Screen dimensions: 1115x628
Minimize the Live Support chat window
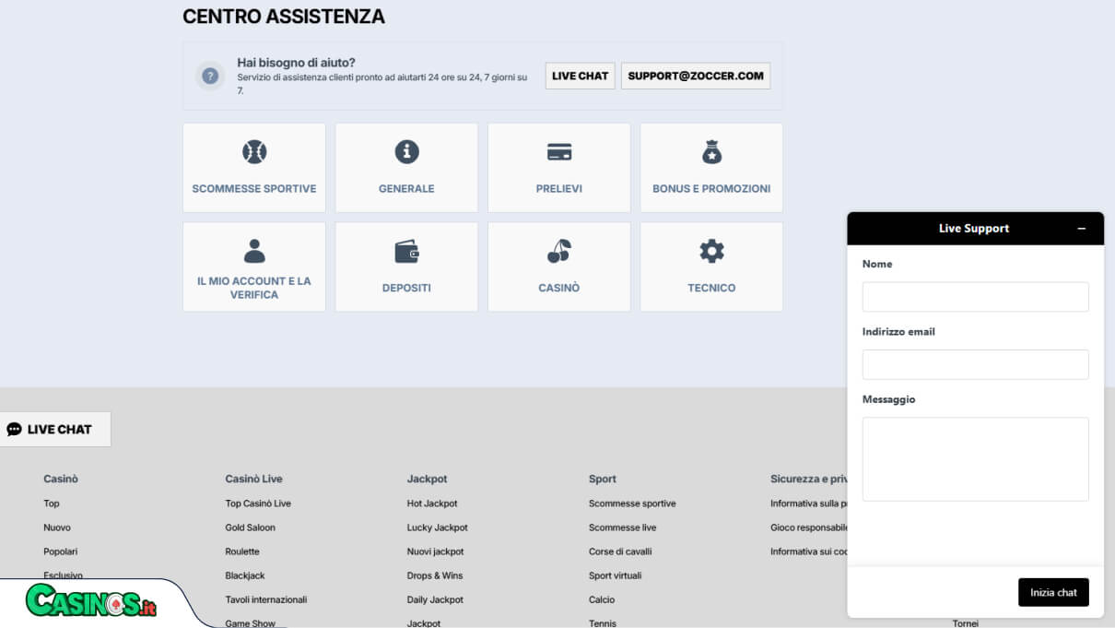click(1082, 229)
